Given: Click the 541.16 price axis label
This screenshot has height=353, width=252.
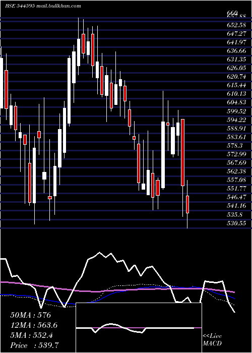Looking at the screenshot, I should [x=236, y=206].
